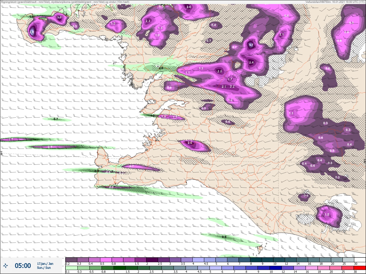Select the rain legend swatch labeled 4.5
The width and height of the screenshot is (366, 274).
click(x=203, y=268)
